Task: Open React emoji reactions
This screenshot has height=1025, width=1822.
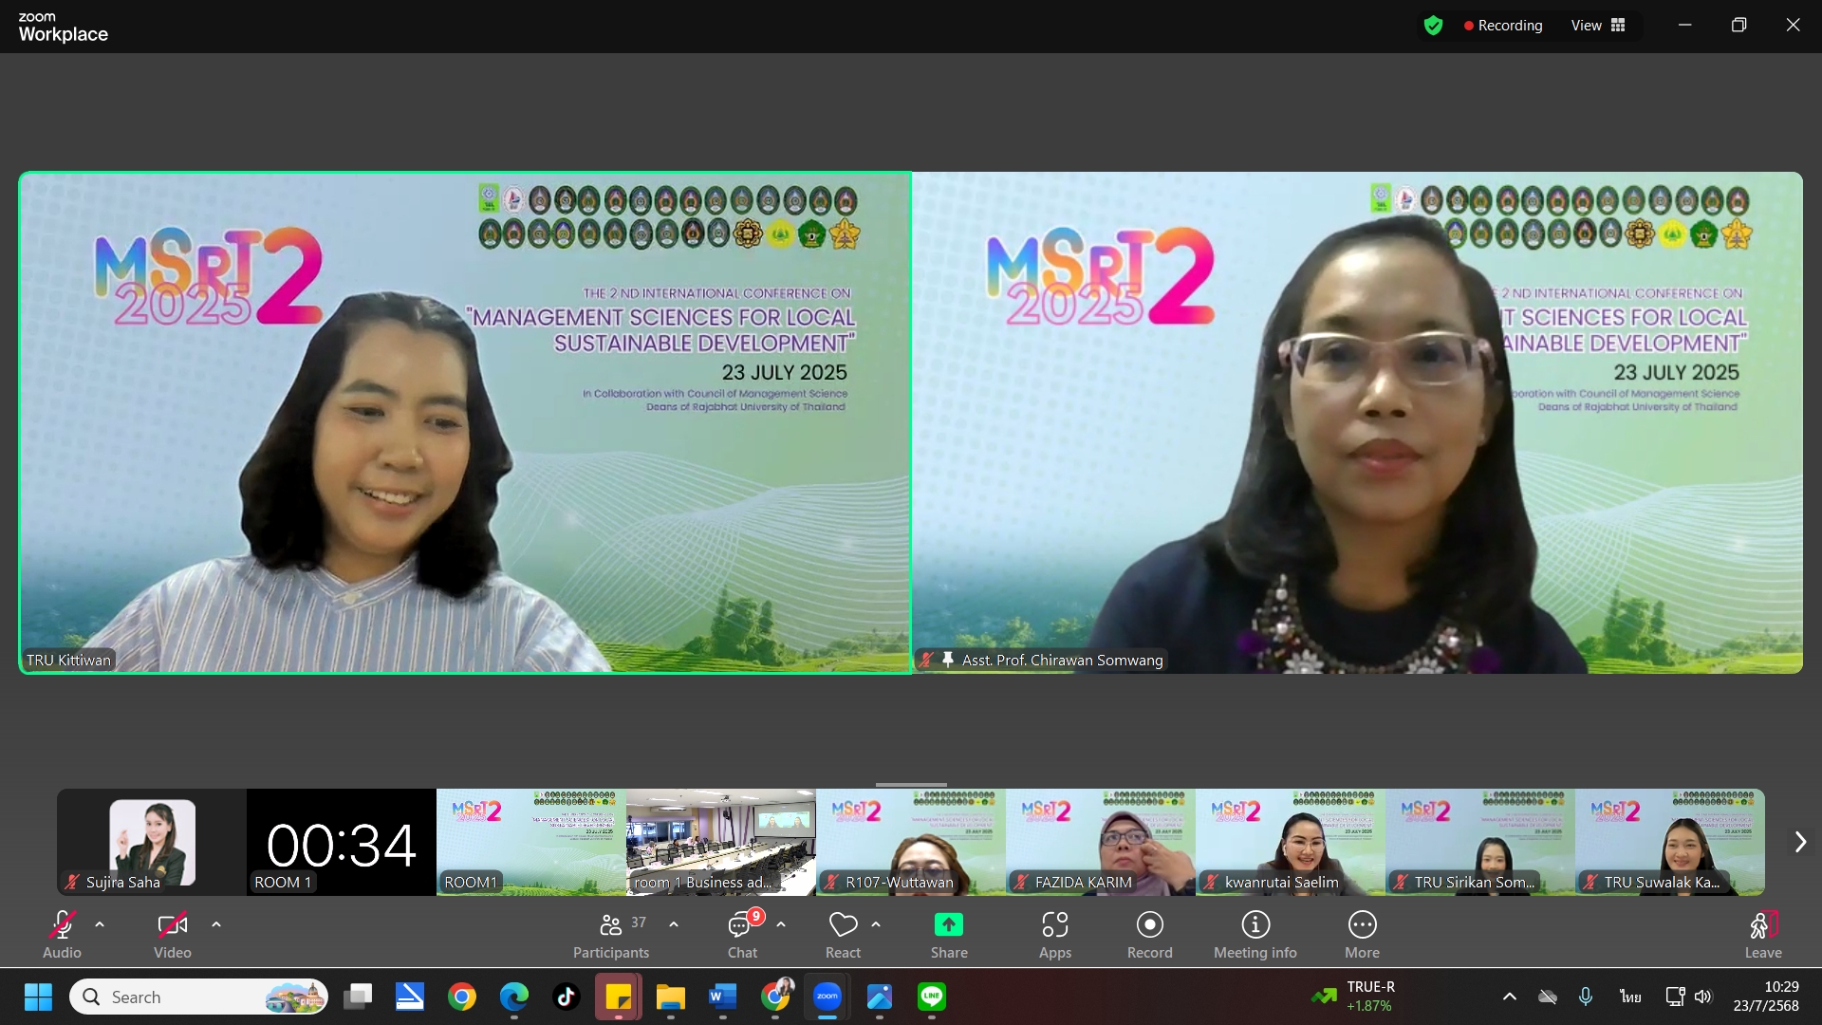Action: click(843, 935)
